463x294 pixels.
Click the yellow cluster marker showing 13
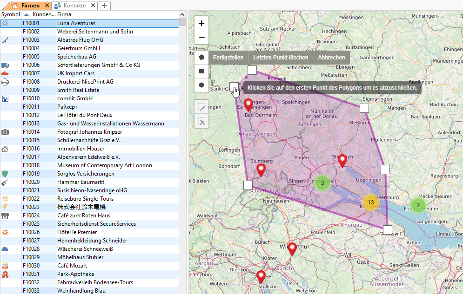click(x=371, y=203)
